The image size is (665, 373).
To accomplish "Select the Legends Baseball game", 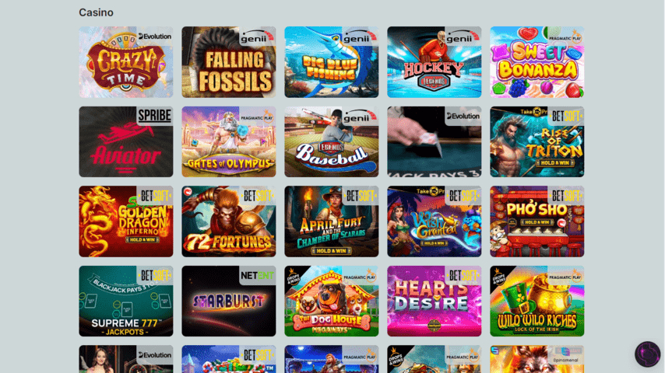I will point(331,142).
